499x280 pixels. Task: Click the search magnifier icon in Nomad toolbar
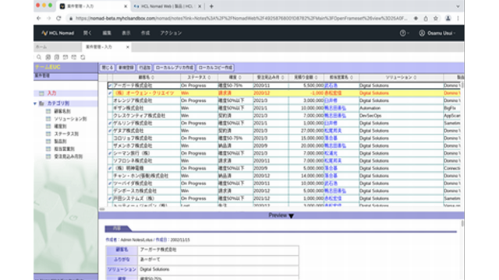click(39, 57)
